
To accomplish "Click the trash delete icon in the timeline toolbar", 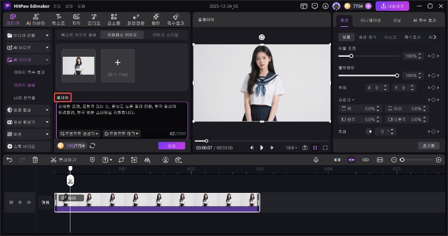I will (35, 160).
